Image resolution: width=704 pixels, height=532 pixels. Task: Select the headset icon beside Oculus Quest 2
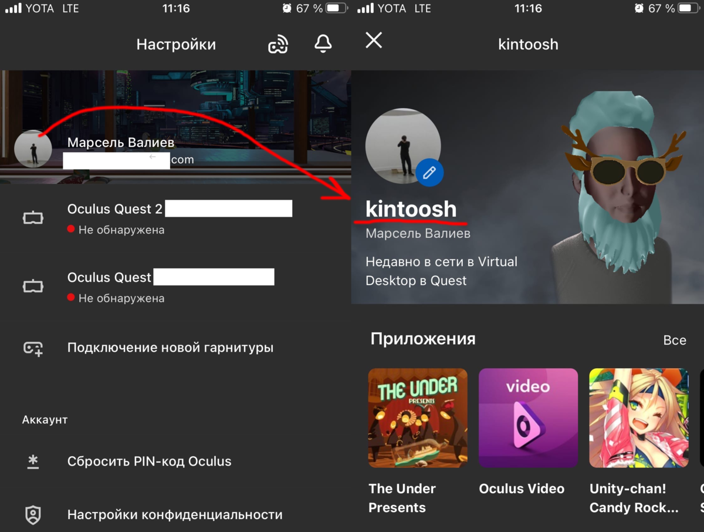click(33, 218)
